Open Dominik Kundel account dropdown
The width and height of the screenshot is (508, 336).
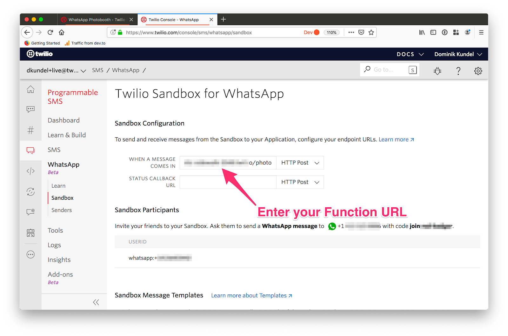(458, 54)
